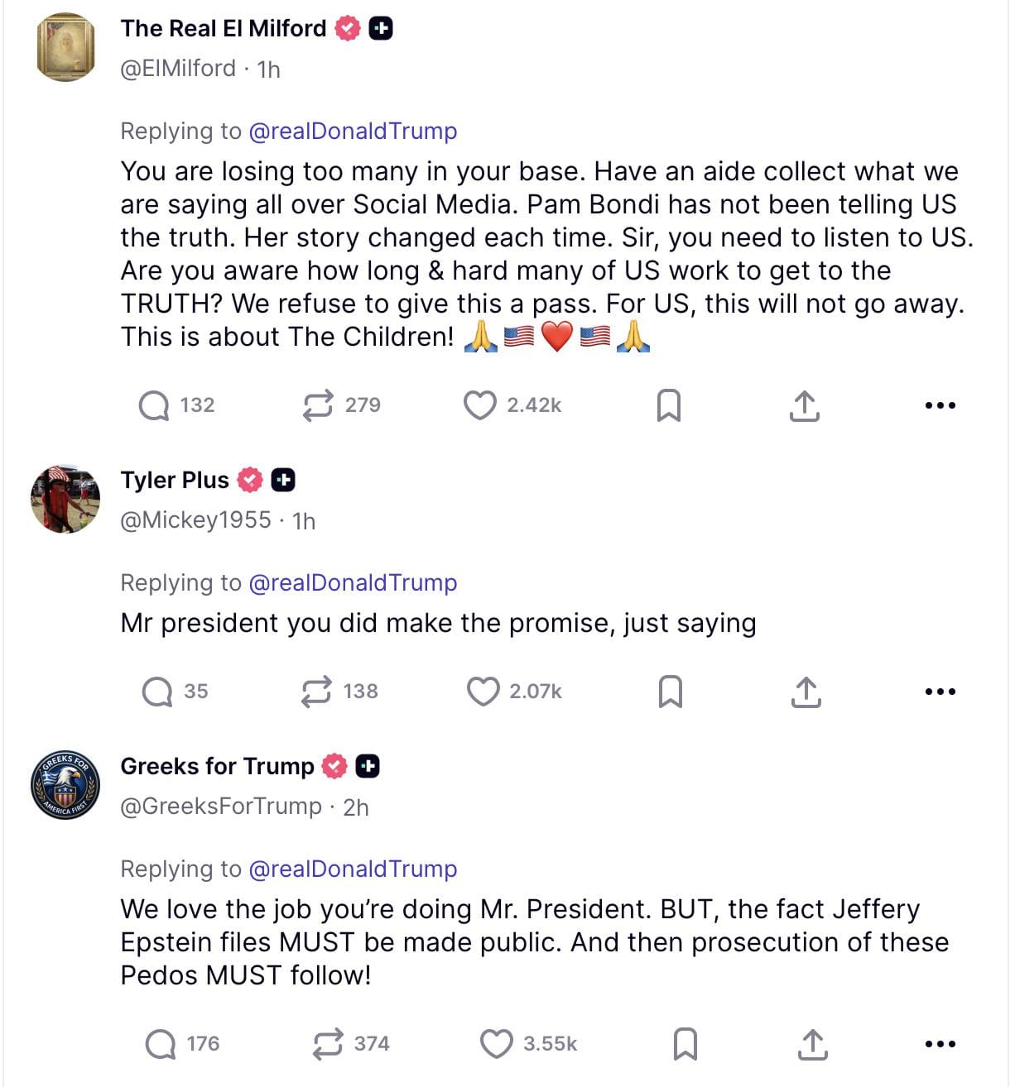Reply to The Real El Milford's post
This screenshot has width=1015, height=1087.
(154, 405)
